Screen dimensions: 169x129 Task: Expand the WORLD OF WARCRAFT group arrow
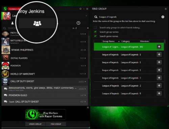pyautogui.click(x=85, y=74)
